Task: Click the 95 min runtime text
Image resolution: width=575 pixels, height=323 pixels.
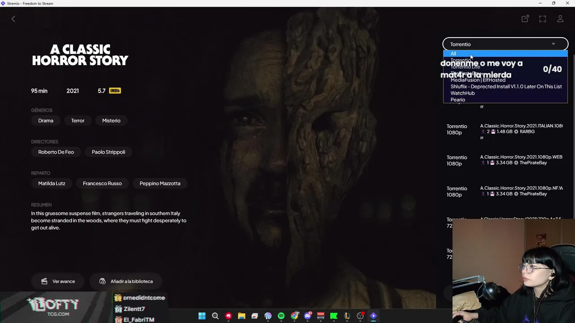Action: point(39,91)
